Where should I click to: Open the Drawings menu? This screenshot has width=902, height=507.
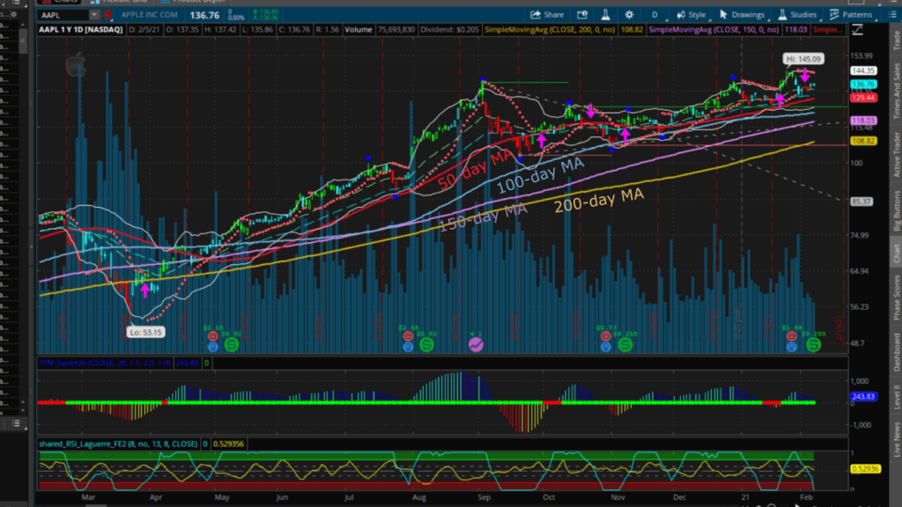point(742,15)
